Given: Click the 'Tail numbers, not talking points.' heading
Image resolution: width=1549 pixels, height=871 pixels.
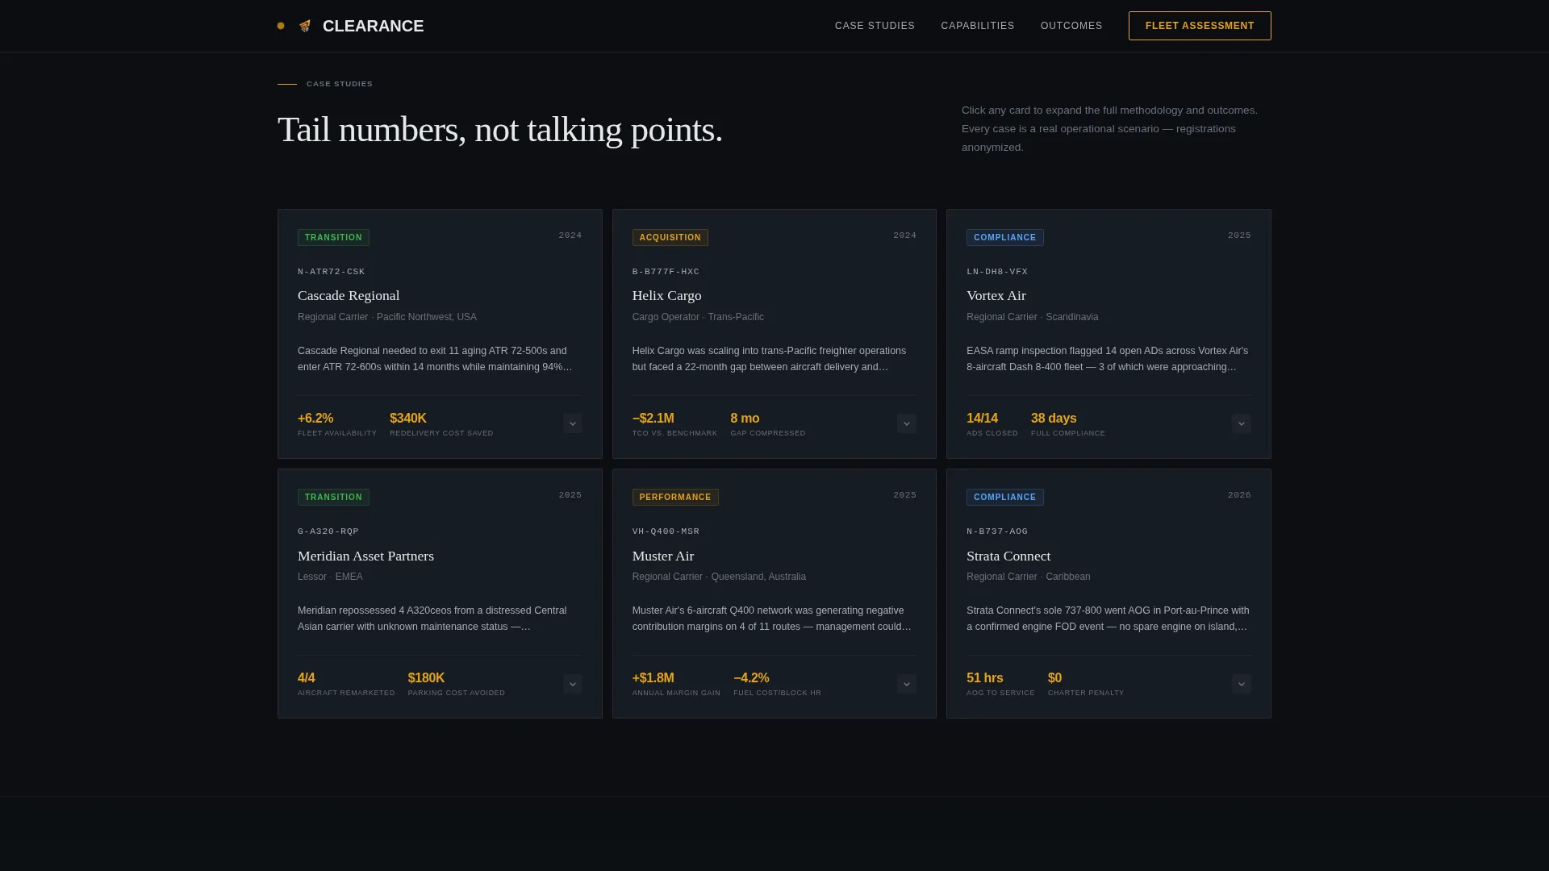Looking at the screenshot, I should pyautogui.click(x=500, y=130).
